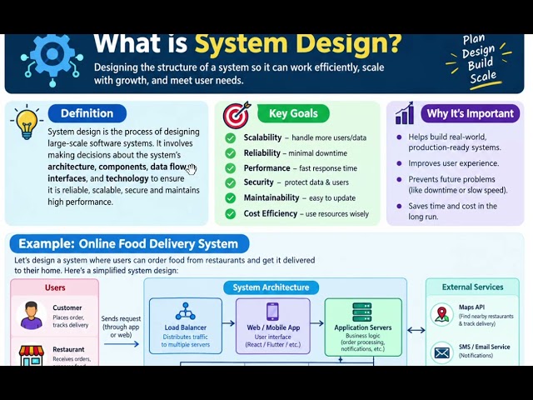
Task: Click the green checkmark next to Maintainability
Action: [x=231, y=198]
